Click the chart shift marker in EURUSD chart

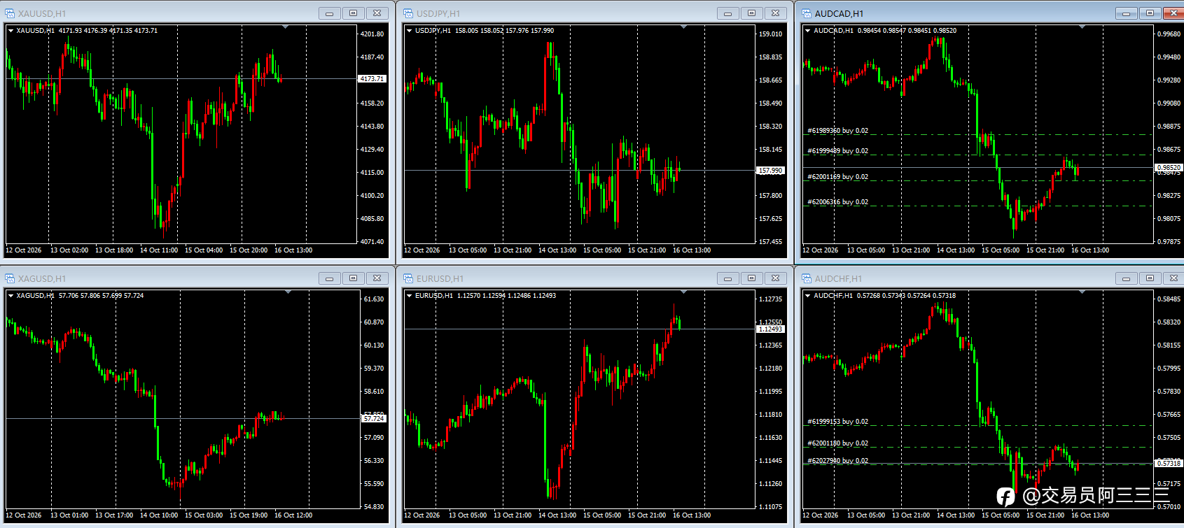tap(684, 292)
